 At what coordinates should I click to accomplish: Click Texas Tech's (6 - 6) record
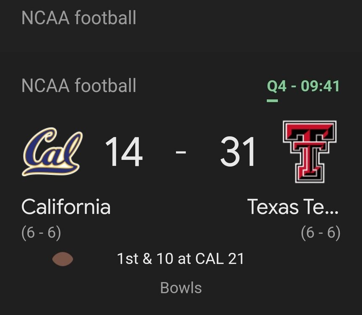(320, 232)
